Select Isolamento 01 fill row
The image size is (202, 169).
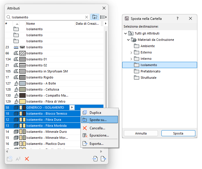tap(54, 59)
